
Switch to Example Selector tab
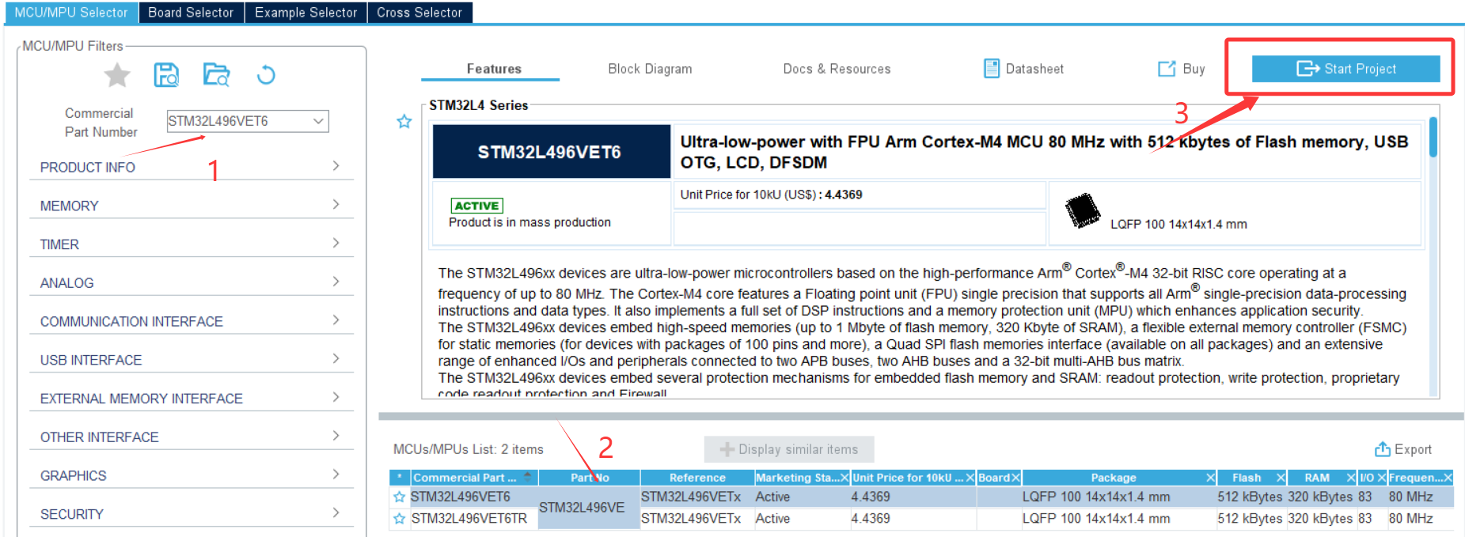coord(306,13)
